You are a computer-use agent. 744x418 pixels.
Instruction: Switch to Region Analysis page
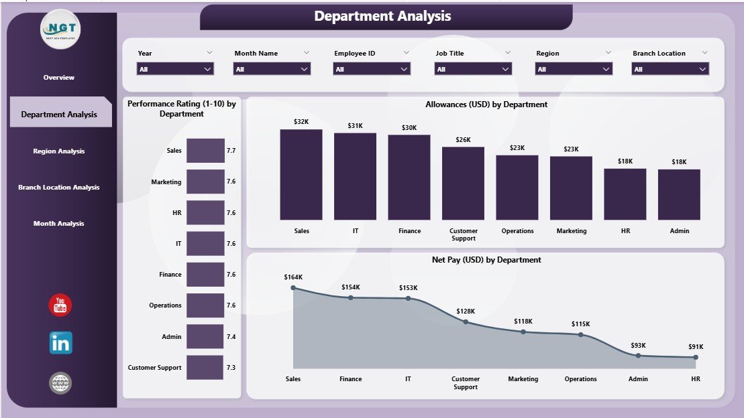tap(58, 151)
